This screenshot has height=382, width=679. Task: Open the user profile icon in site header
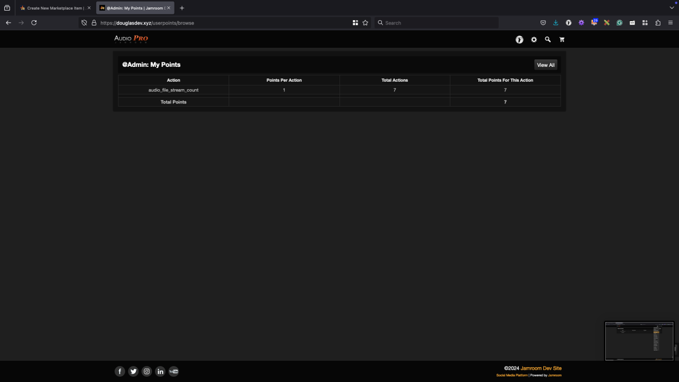(519, 40)
